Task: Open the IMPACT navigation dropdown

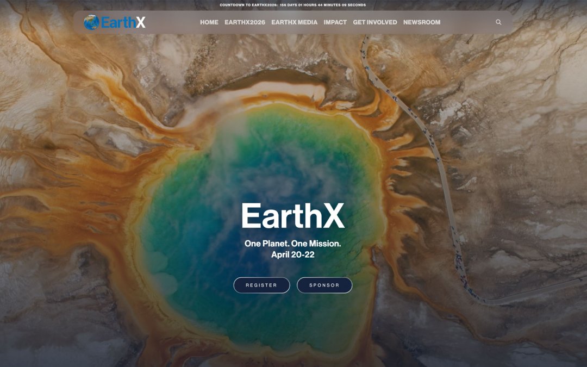Action: click(x=335, y=22)
